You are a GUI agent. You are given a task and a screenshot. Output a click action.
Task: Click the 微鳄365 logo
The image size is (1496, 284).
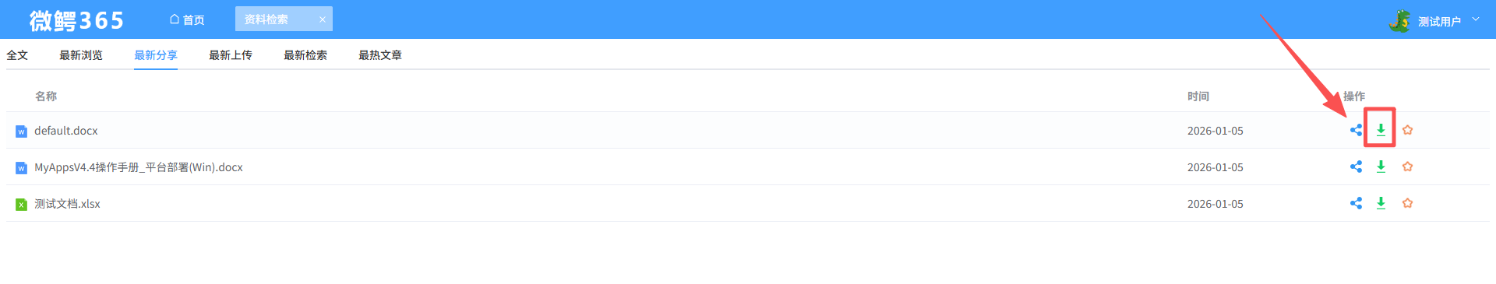[x=76, y=20]
